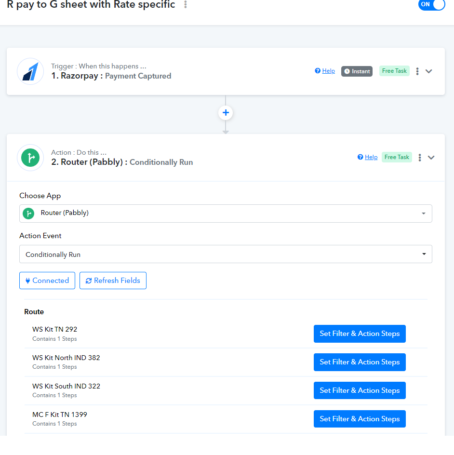Viewport: 454px width, 455px height.
Task: Open the Action Event dropdown
Action: (x=226, y=254)
